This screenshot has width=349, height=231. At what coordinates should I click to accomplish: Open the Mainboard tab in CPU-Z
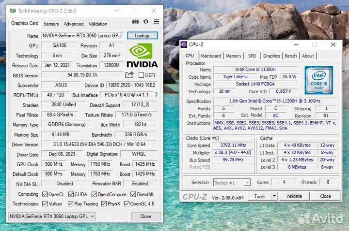click(x=210, y=56)
